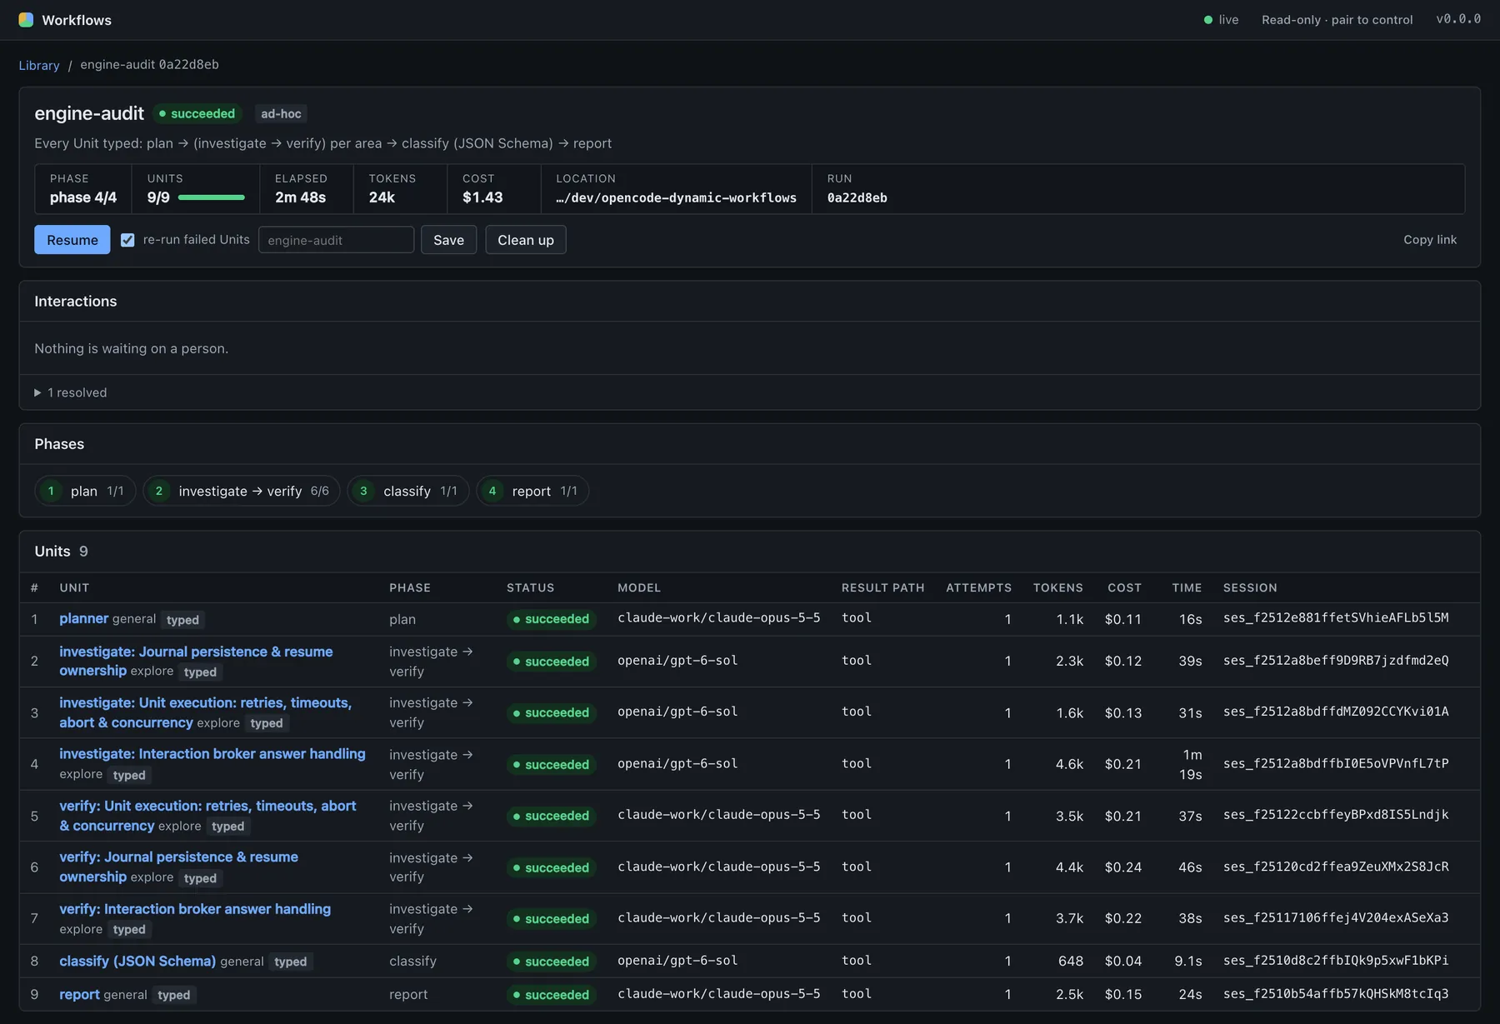
Task: Select the plan phase pill
Action: 85,491
